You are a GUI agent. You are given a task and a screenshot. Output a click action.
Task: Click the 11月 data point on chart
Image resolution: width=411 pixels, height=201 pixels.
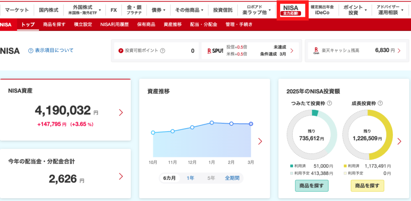tap(173, 131)
